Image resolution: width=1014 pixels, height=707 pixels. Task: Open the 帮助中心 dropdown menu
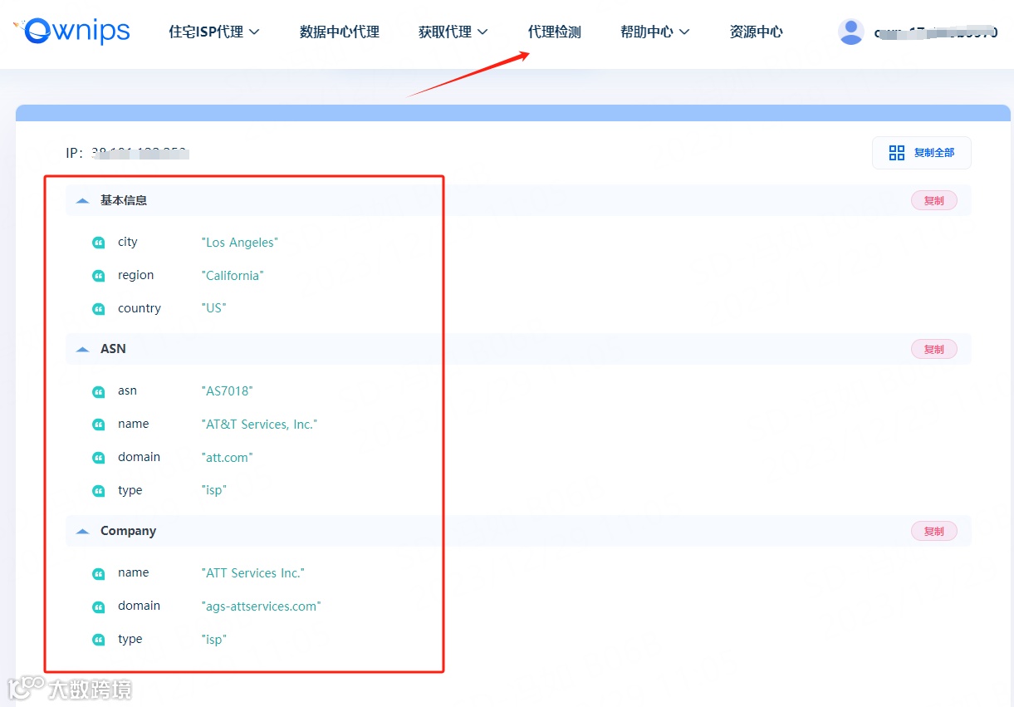pos(655,32)
